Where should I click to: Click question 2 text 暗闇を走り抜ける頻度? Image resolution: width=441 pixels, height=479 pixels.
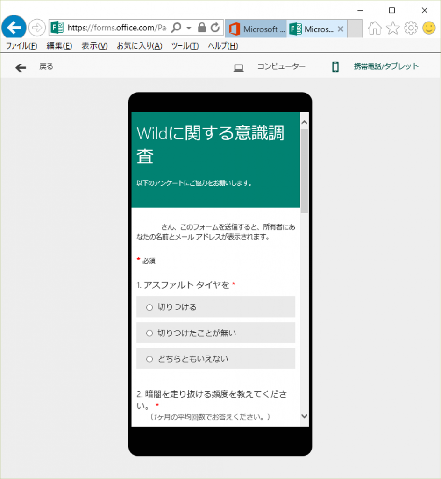(x=186, y=394)
